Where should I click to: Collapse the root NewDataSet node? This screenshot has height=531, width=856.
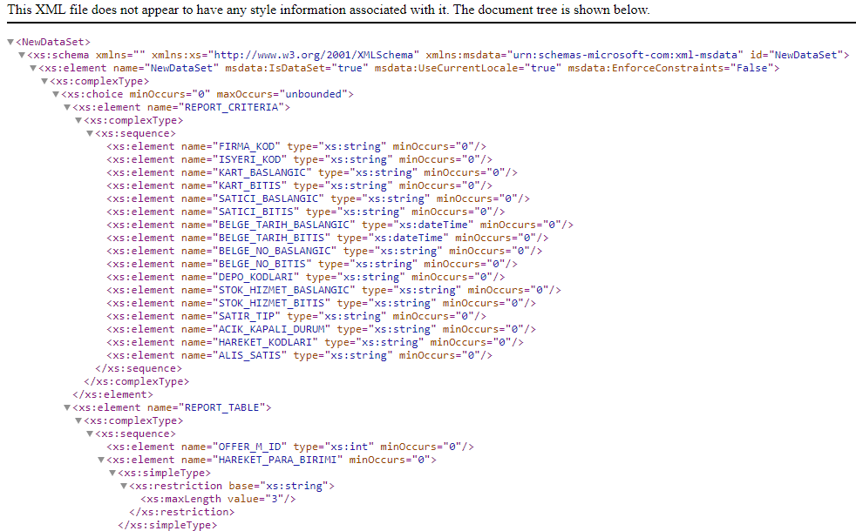tap(10, 42)
